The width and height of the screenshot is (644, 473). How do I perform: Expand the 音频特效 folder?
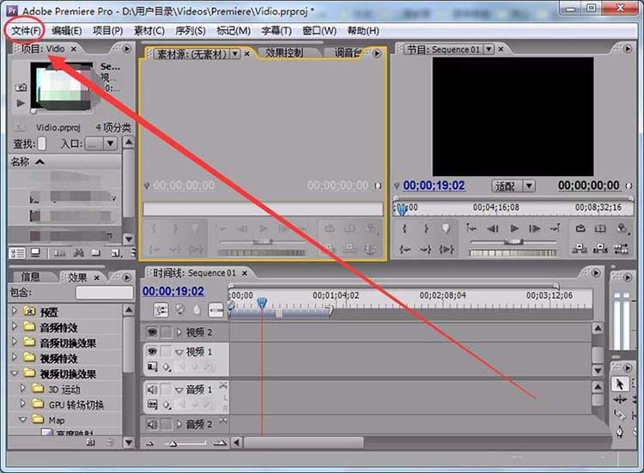tap(15, 326)
